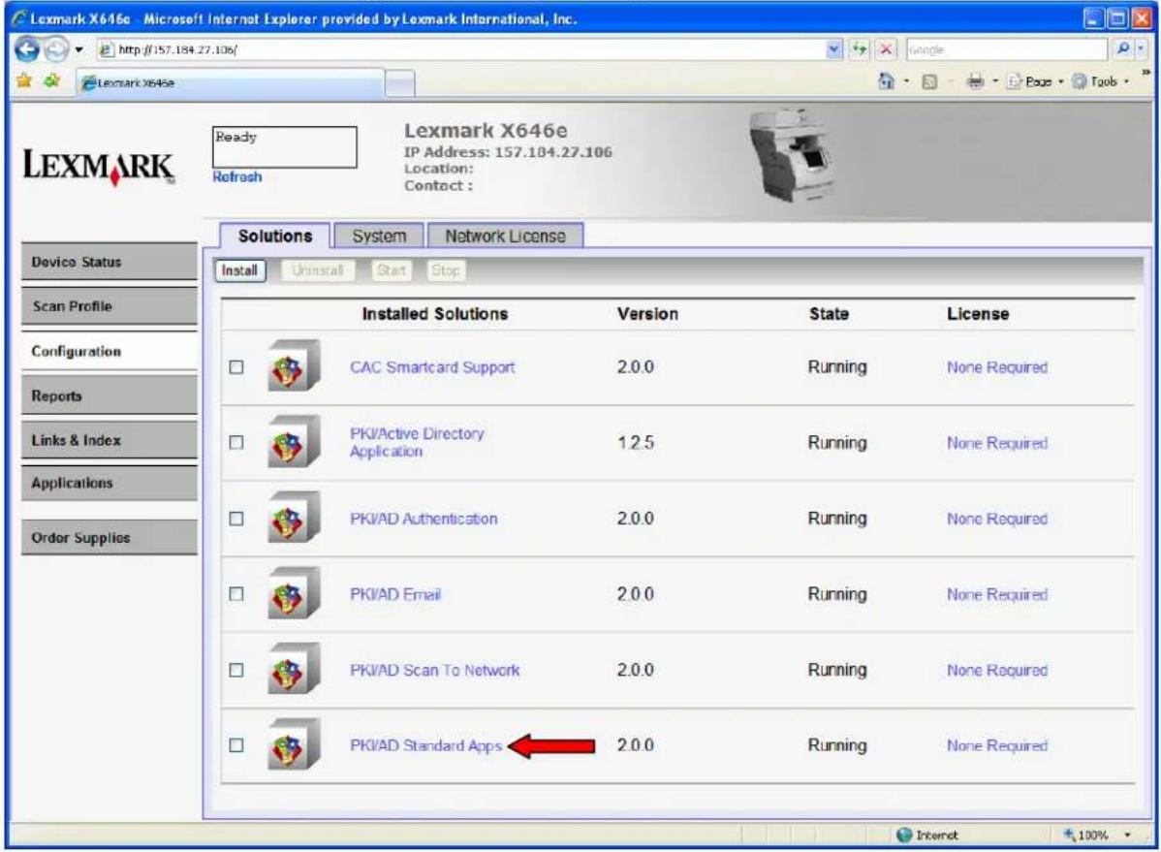Screen dimensions: 1161x852
Task: Open Device Status in sidebar
Action: coord(109,262)
